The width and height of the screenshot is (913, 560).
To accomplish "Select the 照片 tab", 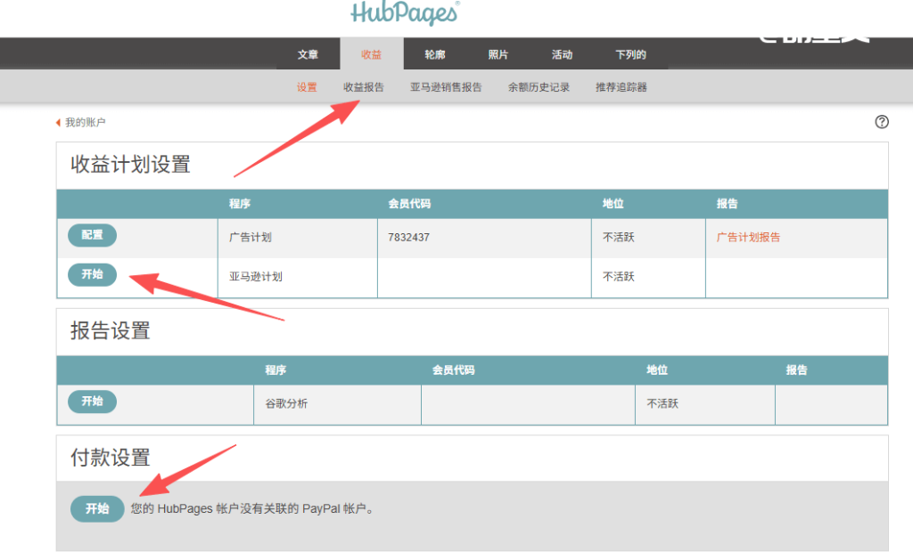I will (498, 53).
